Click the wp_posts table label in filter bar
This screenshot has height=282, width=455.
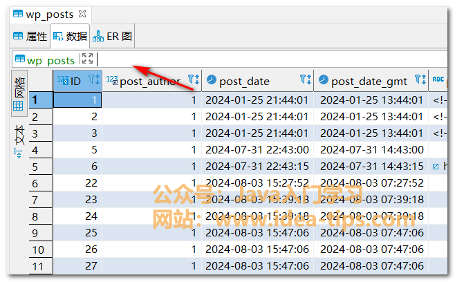(50, 61)
